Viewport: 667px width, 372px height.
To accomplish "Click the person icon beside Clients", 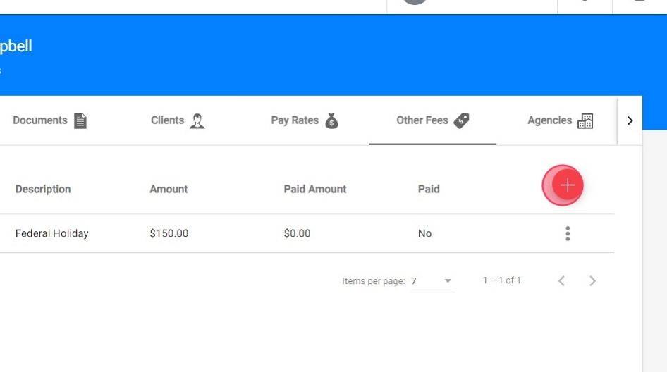I will [x=197, y=120].
